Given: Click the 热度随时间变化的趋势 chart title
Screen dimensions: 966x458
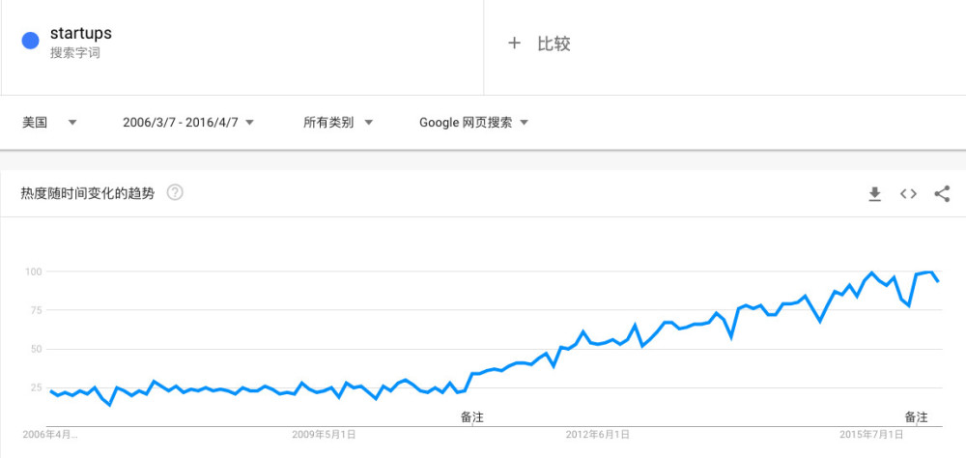Looking at the screenshot, I should coord(87,193).
